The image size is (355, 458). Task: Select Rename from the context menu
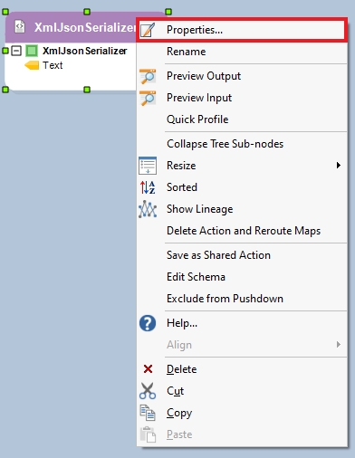(186, 52)
